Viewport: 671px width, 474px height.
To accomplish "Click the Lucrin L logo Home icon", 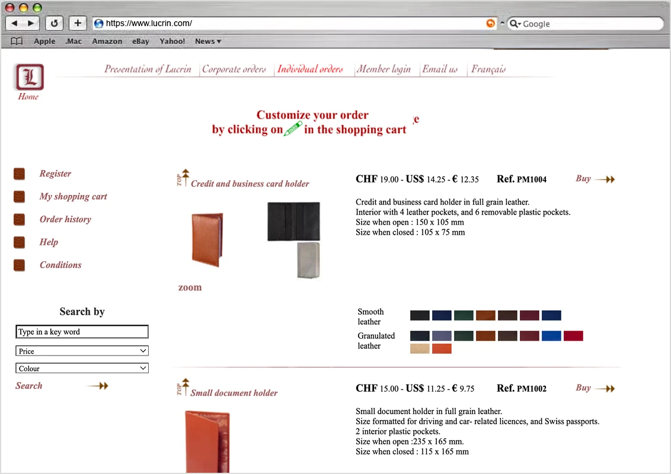I will 30,77.
